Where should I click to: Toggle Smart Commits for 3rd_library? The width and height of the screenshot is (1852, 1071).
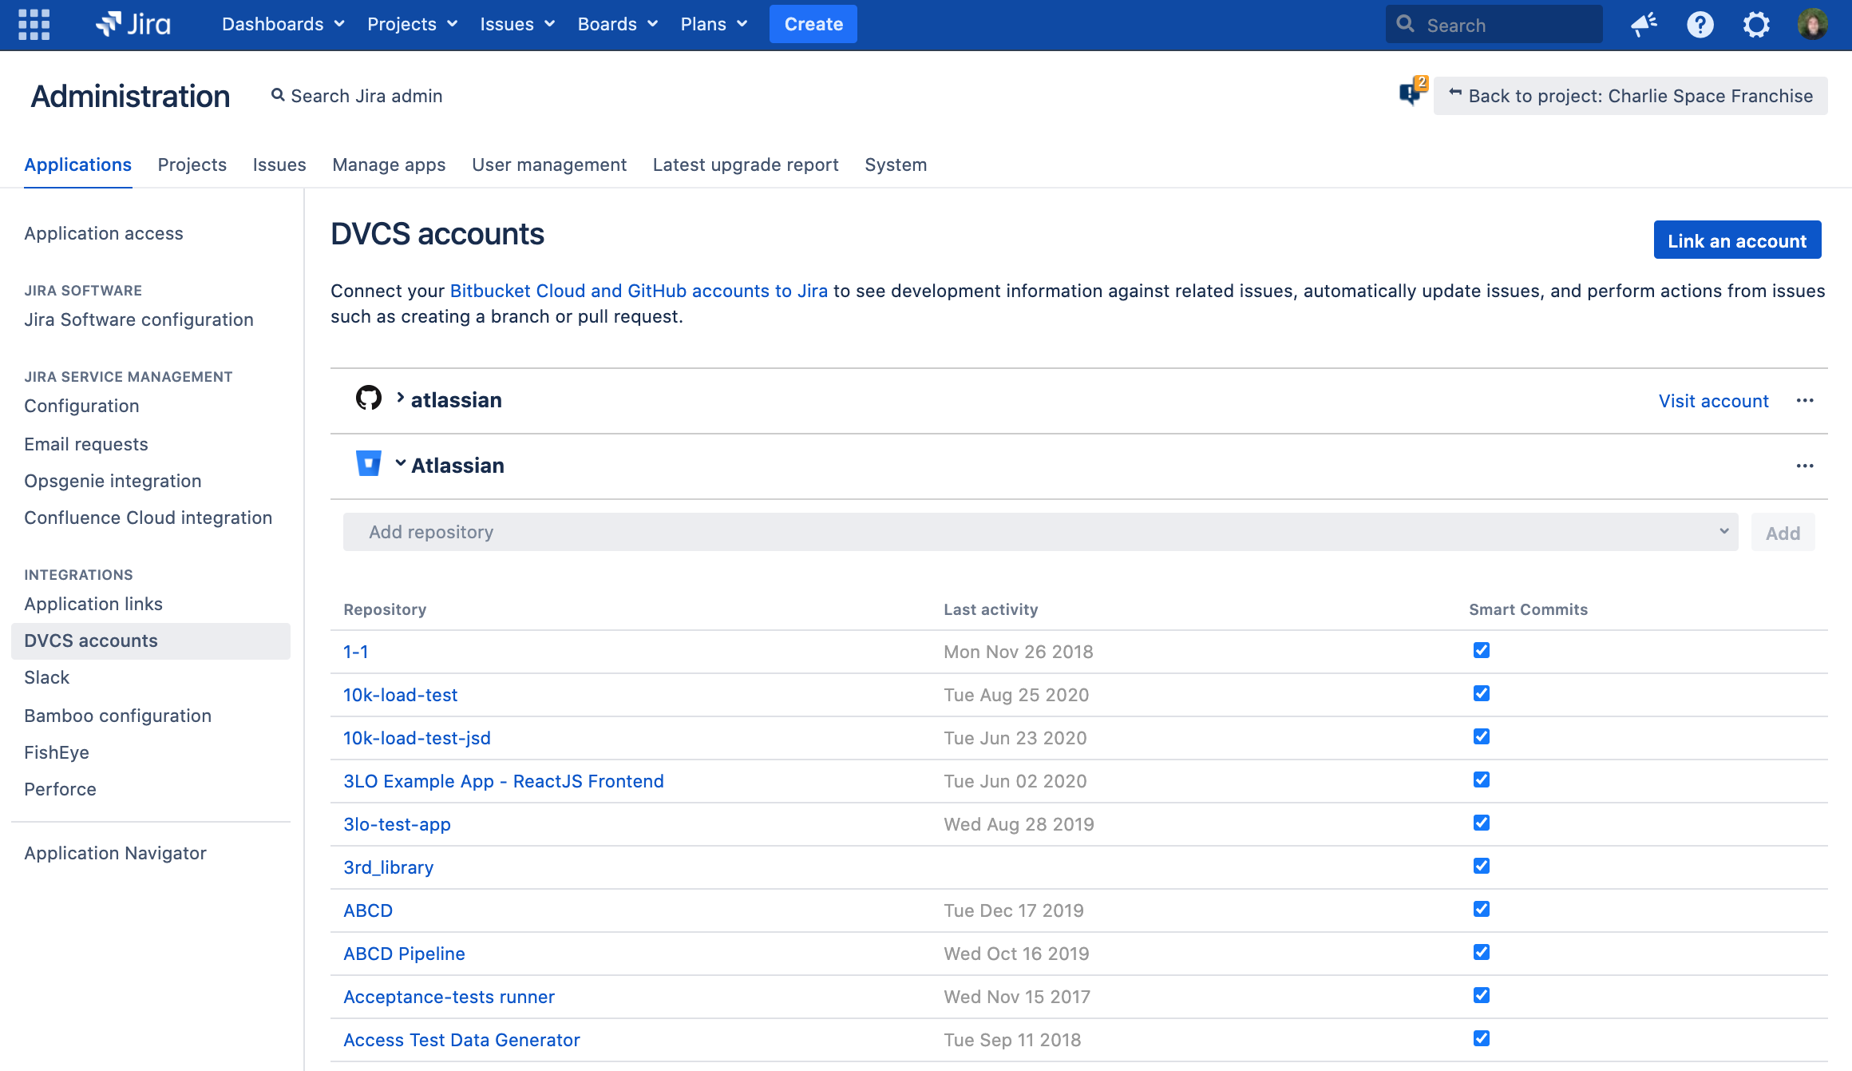1482,866
